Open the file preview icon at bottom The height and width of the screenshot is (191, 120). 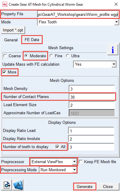point(7,185)
